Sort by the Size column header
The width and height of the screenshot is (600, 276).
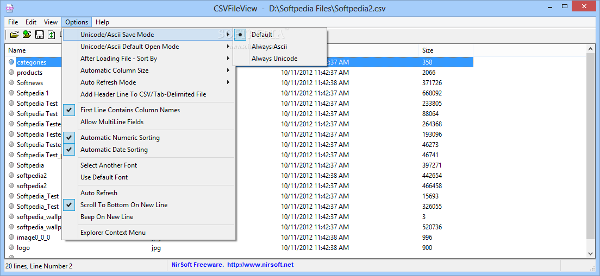point(446,50)
